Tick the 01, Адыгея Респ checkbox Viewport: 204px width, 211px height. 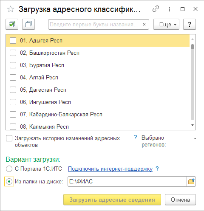coord(13,41)
